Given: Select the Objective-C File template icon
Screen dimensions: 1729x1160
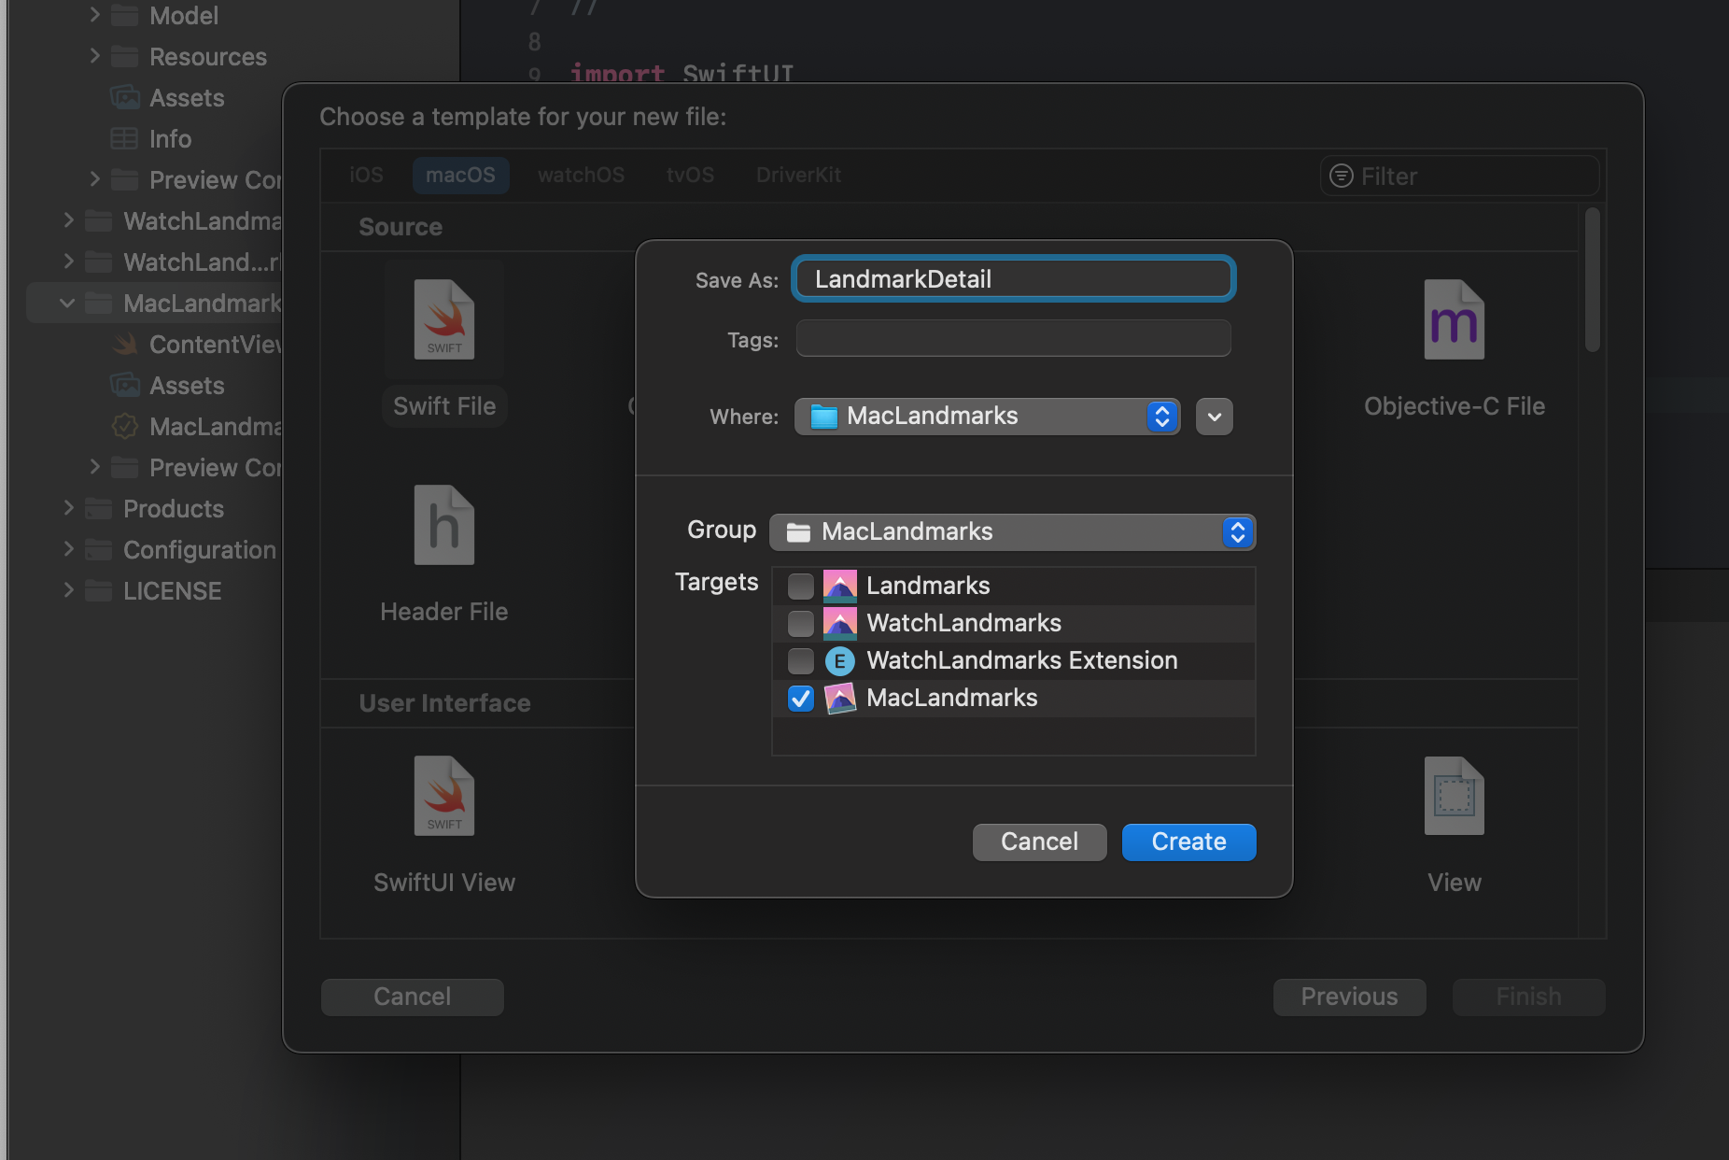Looking at the screenshot, I should click(1454, 319).
